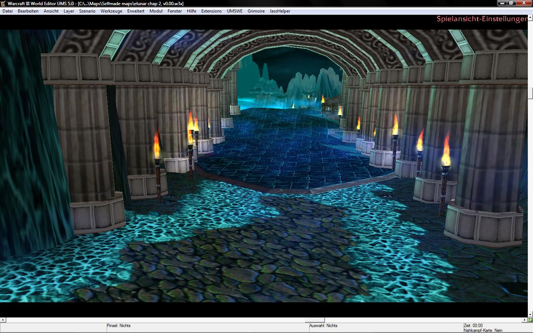This screenshot has width=533, height=333.
Task: Open the Ansicht menu
Action: click(x=51, y=11)
